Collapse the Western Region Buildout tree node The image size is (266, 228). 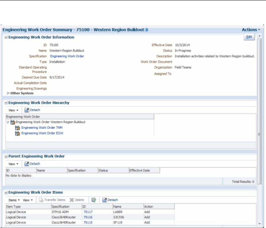(8, 122)
